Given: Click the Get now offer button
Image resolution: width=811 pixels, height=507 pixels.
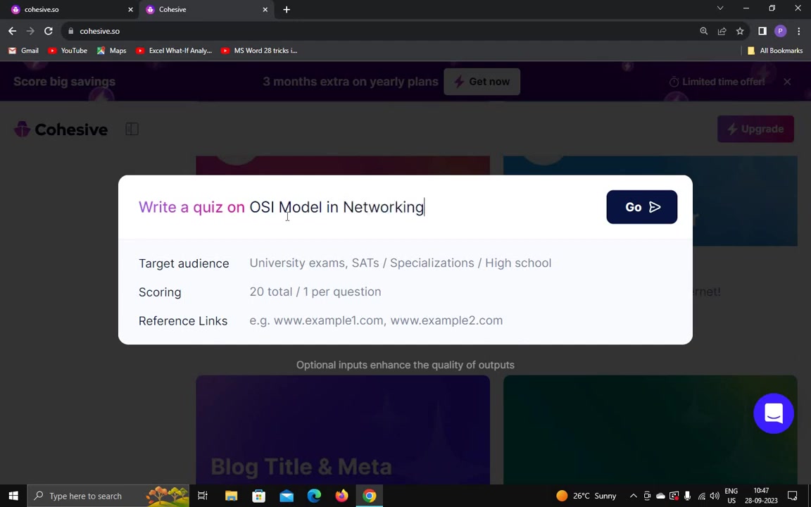Looking at the screenshot, I should tap(482, 82).
